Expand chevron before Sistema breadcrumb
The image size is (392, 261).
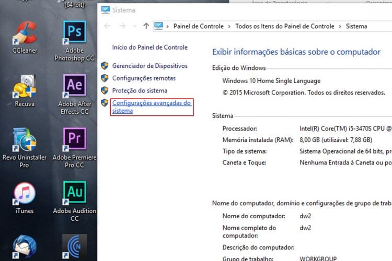(x=340, y=27)
